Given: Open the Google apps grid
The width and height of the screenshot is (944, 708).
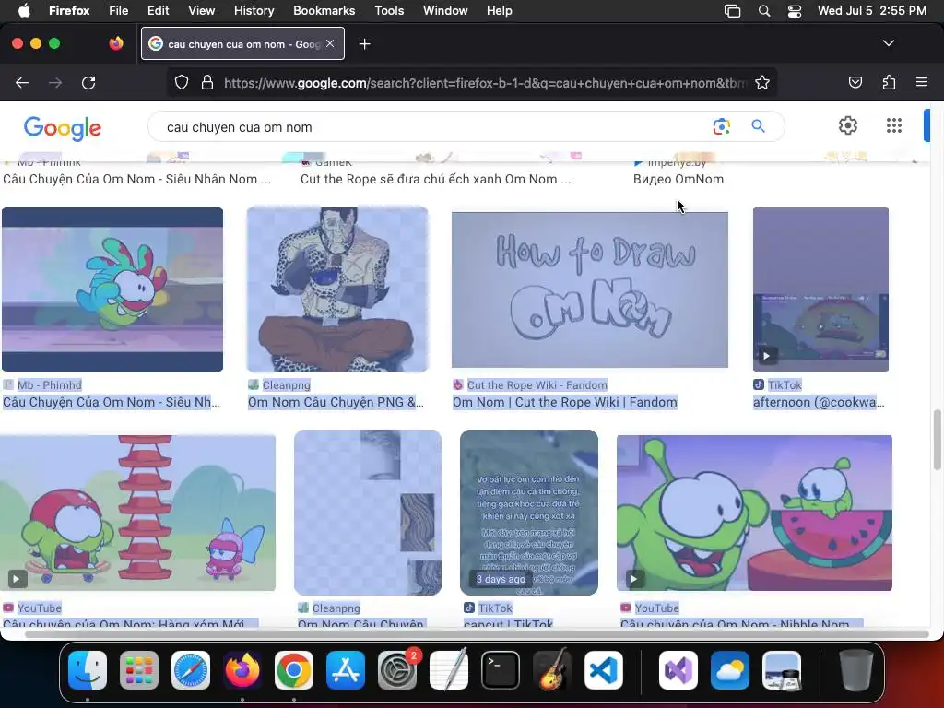Looking at the screenshot, I should tap(894, 125).
